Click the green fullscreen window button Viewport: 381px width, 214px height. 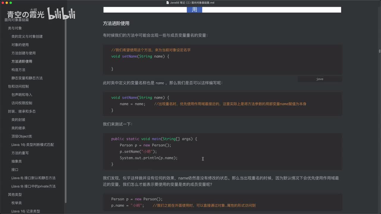tap(11, 3)
